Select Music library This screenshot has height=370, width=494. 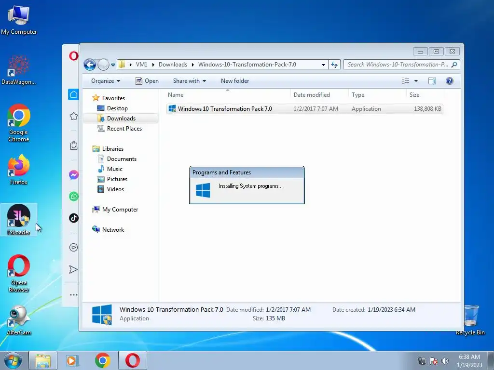coord(110,169)
